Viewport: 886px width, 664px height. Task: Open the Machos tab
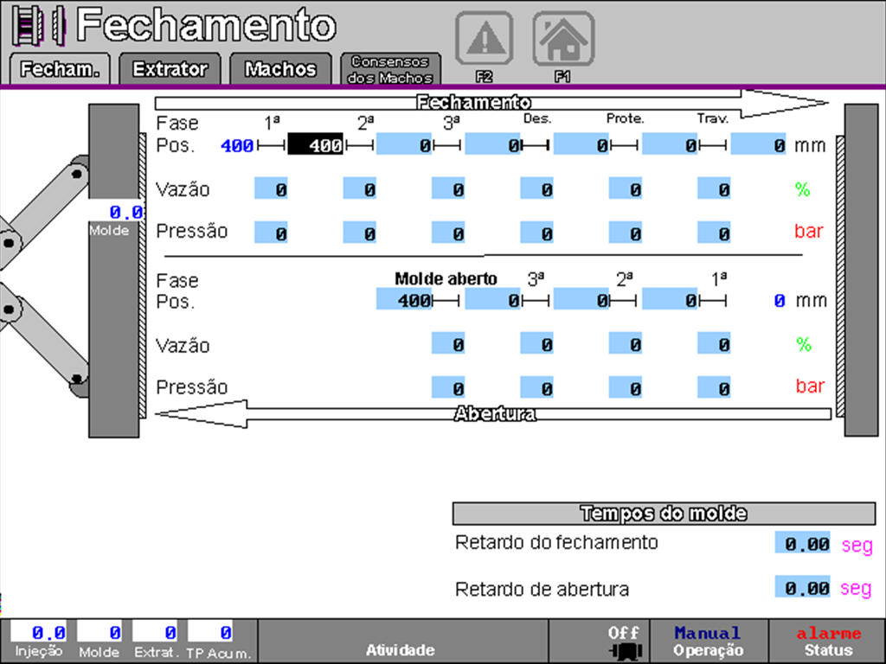280,69
